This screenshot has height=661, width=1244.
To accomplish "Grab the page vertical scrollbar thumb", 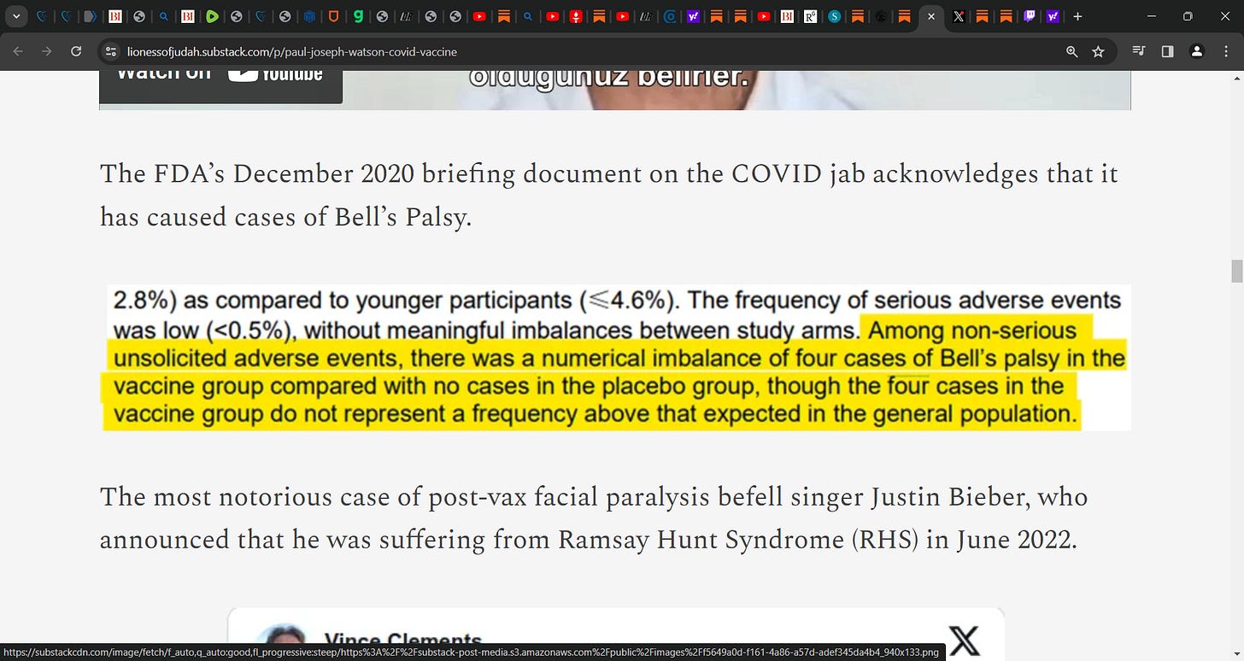I will [x=1236, y=272].
